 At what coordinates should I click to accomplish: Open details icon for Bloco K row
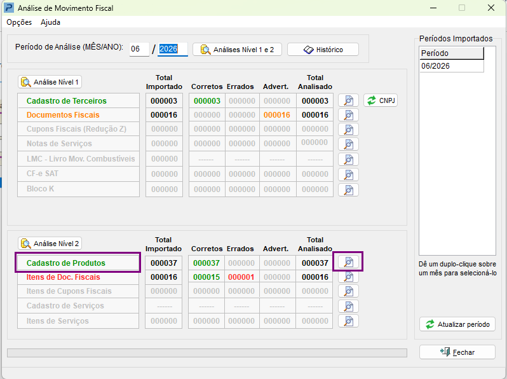(348, 190)
